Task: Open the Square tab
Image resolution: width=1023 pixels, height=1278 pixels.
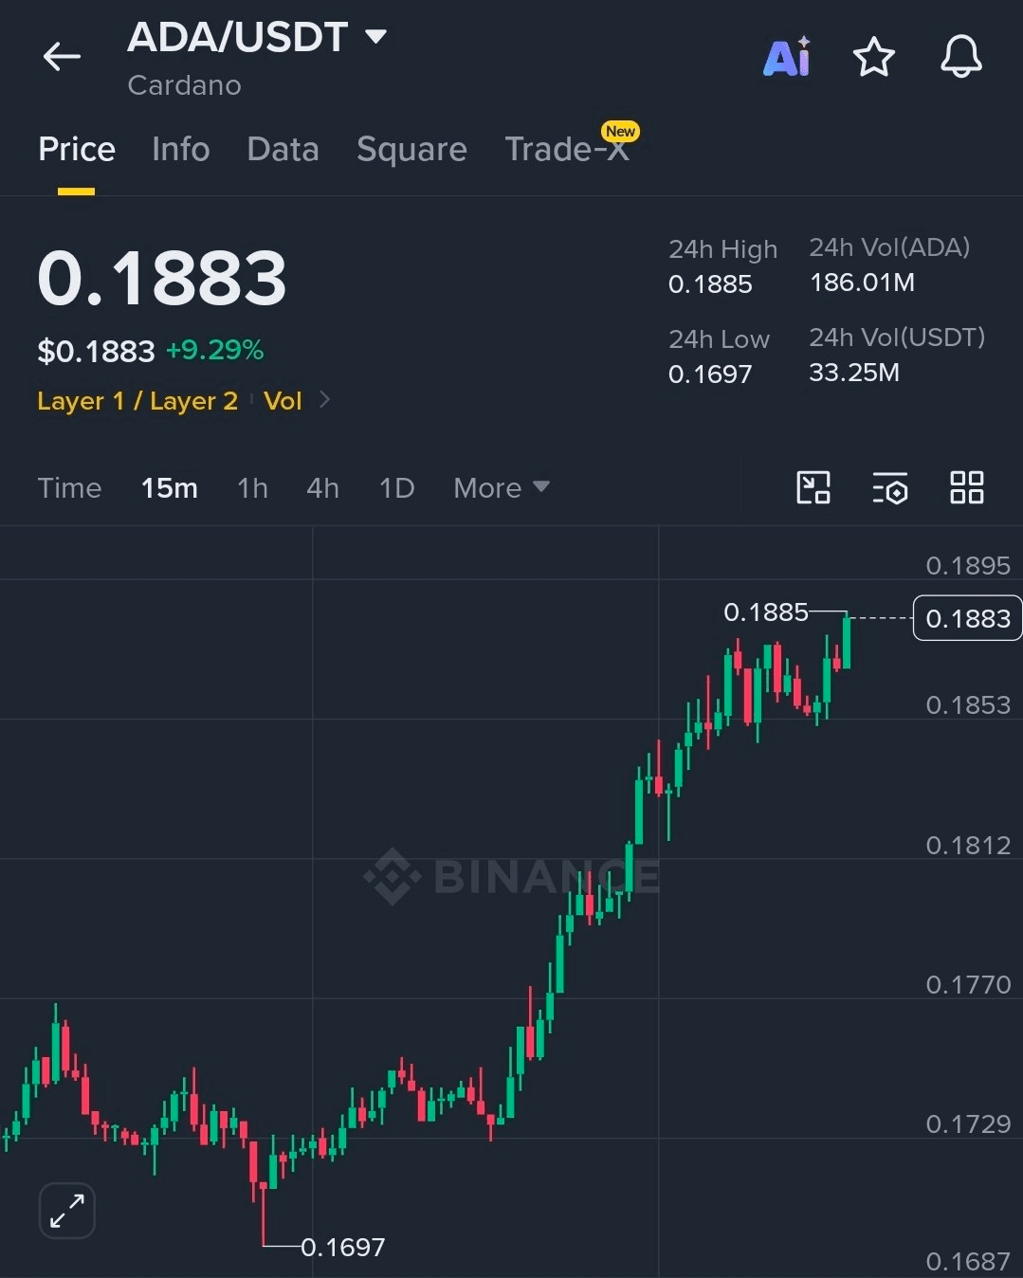Action: point(411,149)
